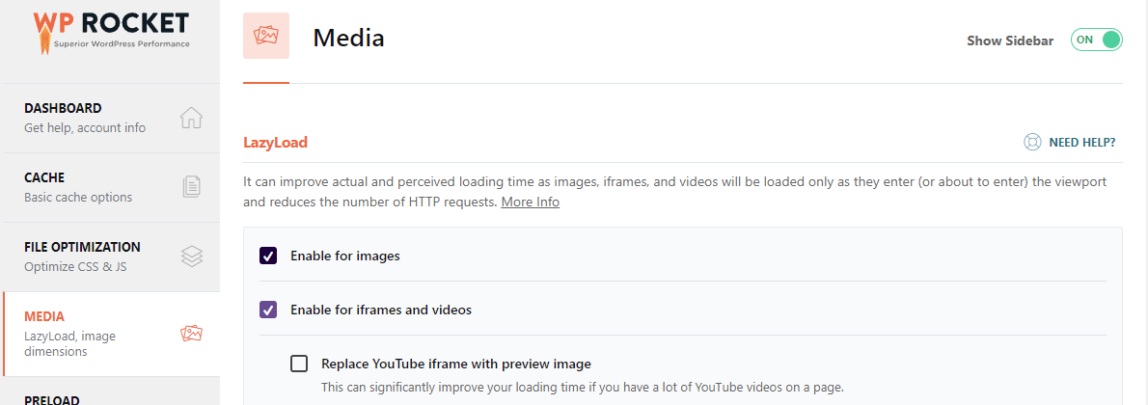Open the Dashboard menu item
This screenshot has height=405, width=1148.
click(110, 118)
